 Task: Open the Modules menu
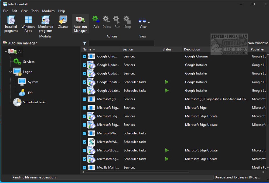48,11
